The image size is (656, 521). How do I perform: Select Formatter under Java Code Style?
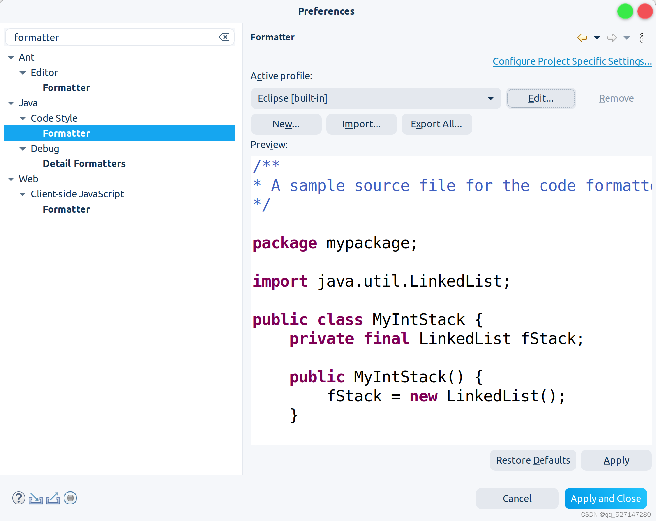pos(66,133)
